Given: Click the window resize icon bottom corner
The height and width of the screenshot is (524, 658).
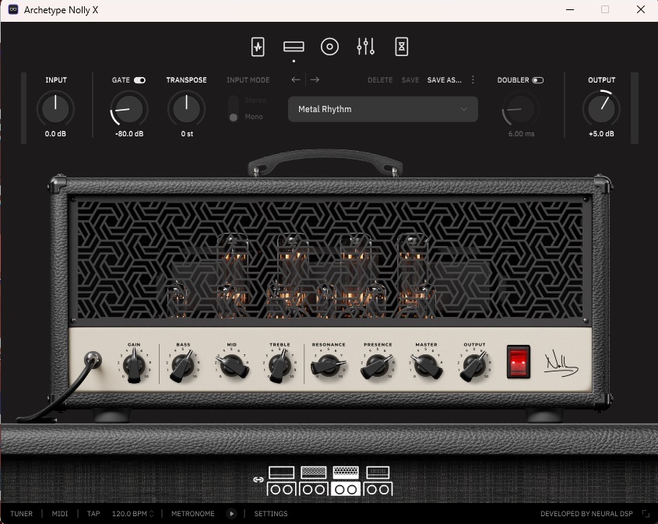Looking at the screenshot, I should (x=646, y=514).
